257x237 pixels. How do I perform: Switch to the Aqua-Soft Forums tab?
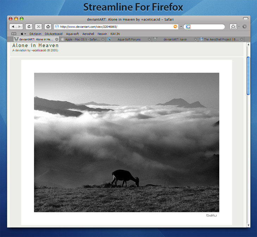[129, 39]
